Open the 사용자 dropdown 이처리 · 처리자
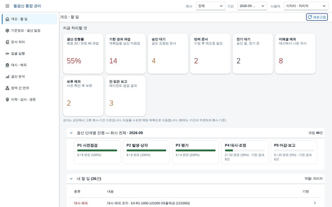Image resolution: width=332 pixels, height=207 pixels. click(x=306, y=6)
